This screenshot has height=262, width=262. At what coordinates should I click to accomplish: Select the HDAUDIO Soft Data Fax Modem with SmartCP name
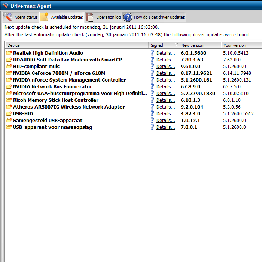(67, 60)
